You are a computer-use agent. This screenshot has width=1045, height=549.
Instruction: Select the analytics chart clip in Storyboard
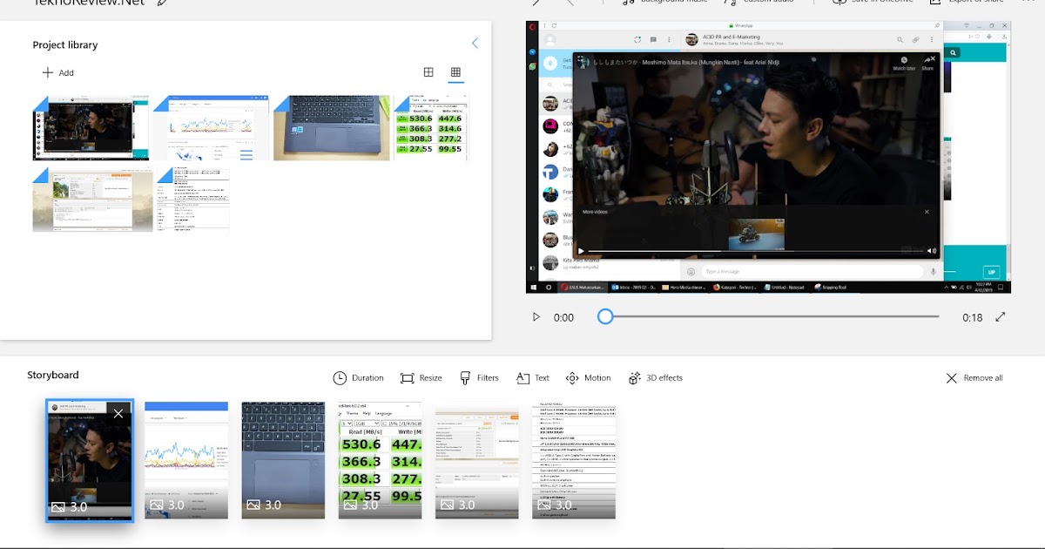click(186, 460)
